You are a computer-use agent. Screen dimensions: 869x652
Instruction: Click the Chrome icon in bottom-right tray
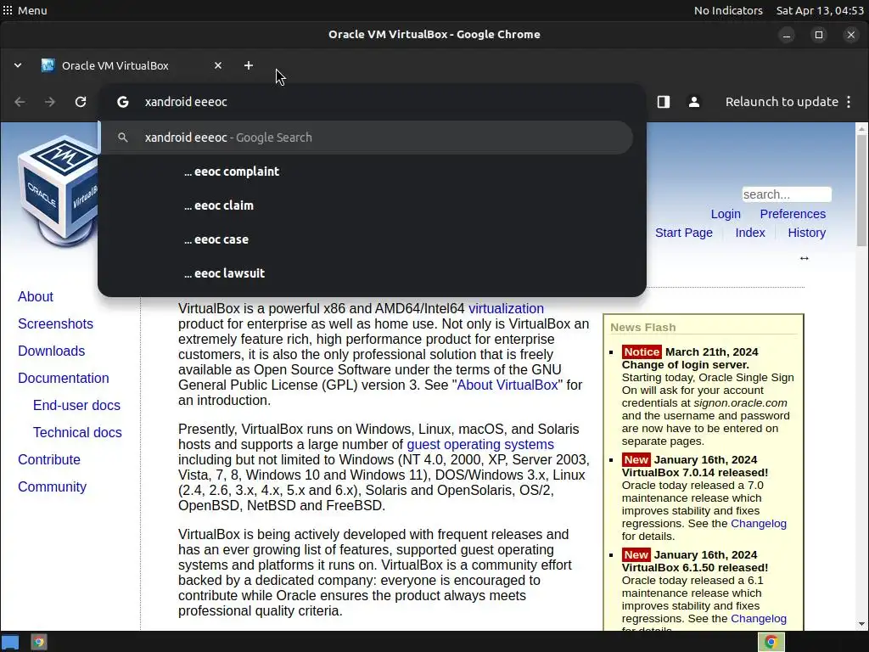tap(771, 642)
